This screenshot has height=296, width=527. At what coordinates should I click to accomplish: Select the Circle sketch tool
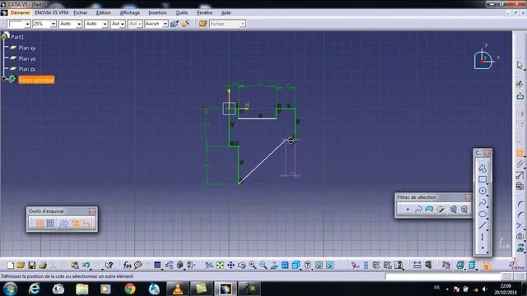point(483,191)
